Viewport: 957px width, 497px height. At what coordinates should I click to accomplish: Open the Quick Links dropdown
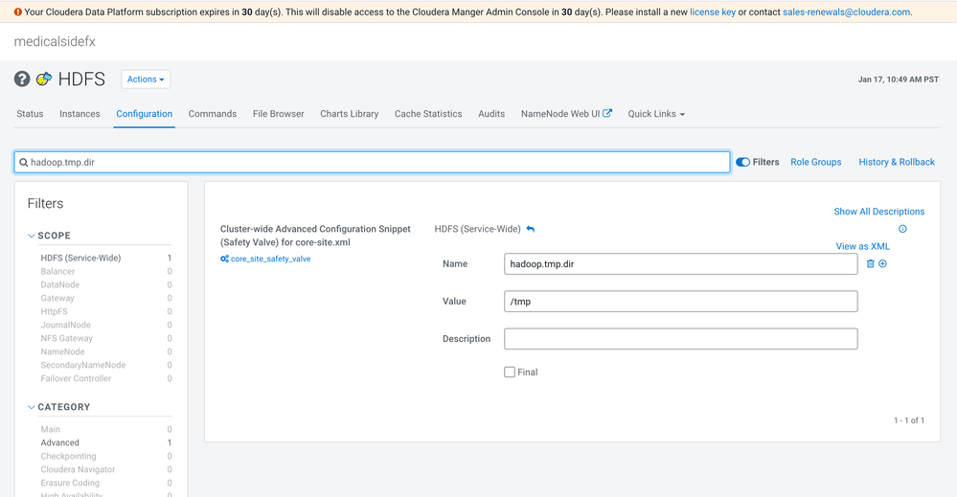click(656, 114)
